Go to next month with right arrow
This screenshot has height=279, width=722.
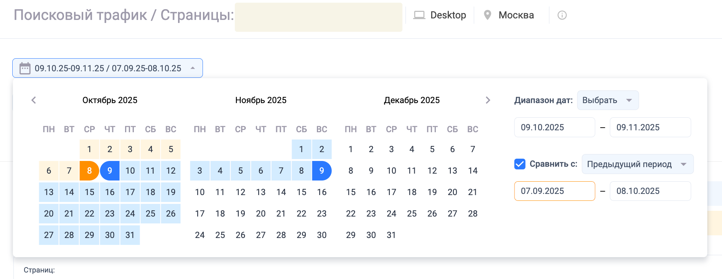click(488, 100)
